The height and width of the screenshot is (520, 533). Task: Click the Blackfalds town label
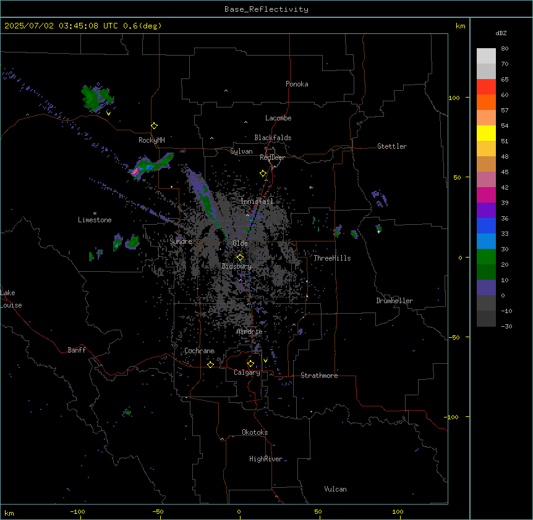[x=273, y=138]
